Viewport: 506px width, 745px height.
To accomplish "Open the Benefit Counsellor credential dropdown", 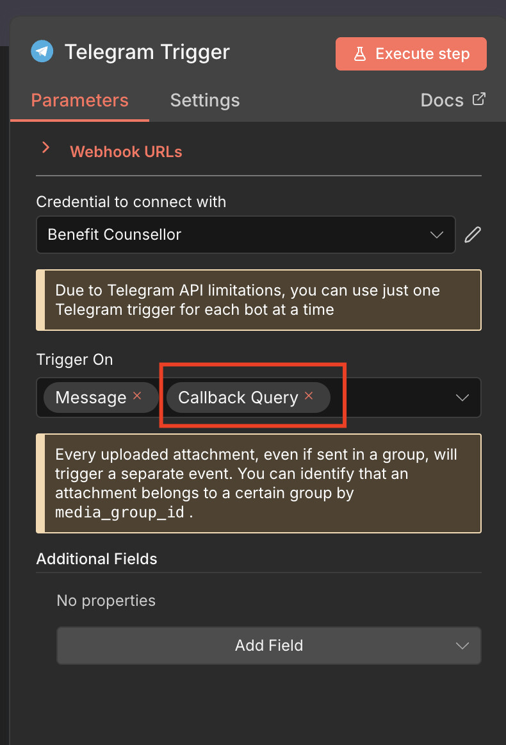I will (x=245, y=235).
